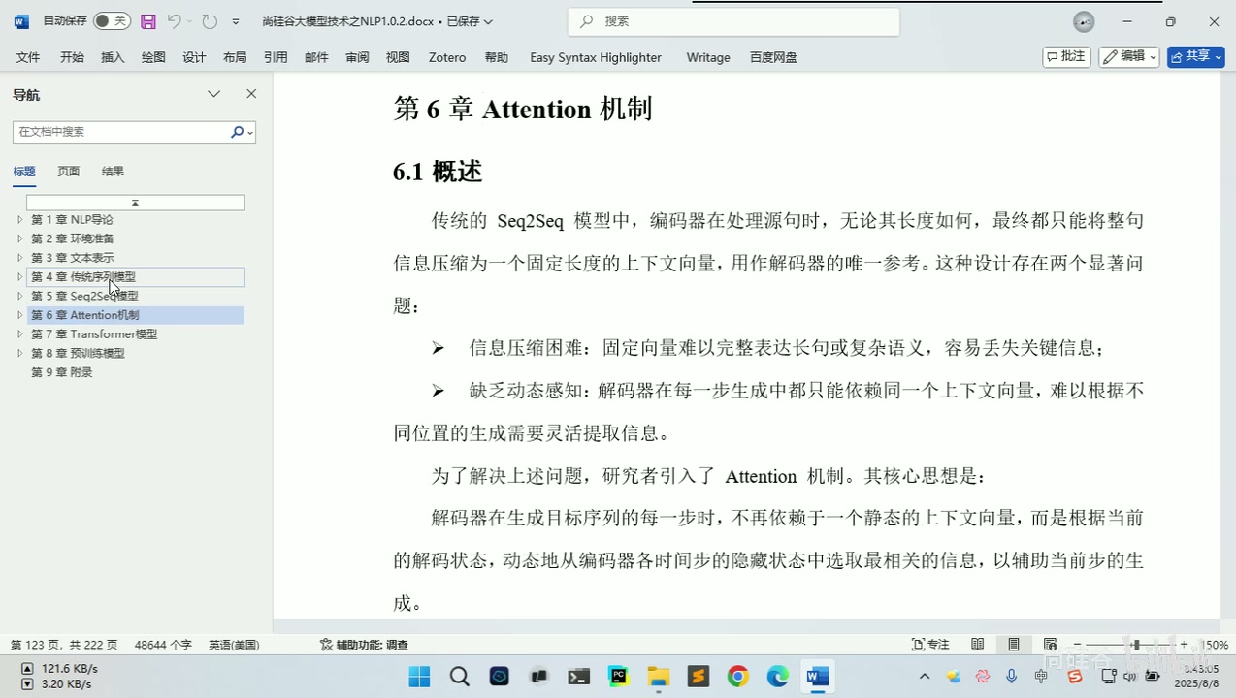Screen dimensions: 1236x698
Task: Open the 编辑 editing mode dropdown
Action: click(1129, 57)
